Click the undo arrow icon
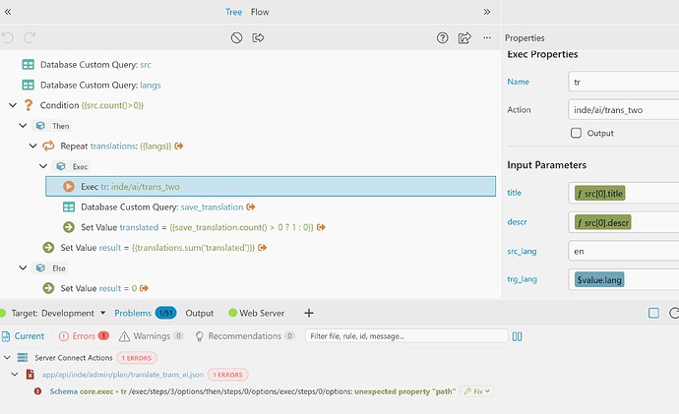Screen dimensions: 679x414 (7, 37)
